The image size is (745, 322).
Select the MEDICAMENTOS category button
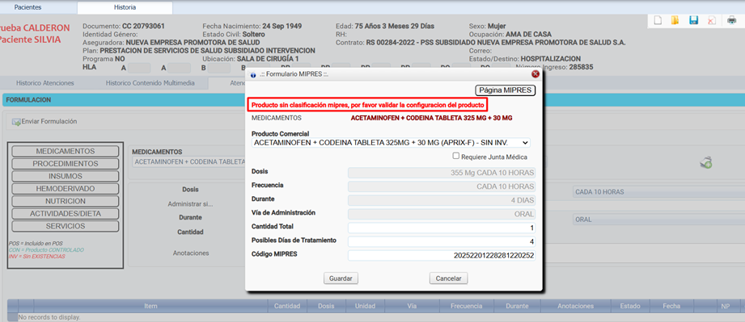click(65, 151)
